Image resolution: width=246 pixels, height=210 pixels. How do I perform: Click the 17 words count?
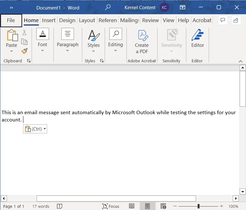(41, 207)
